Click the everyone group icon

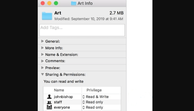click(x=49, y=107)
